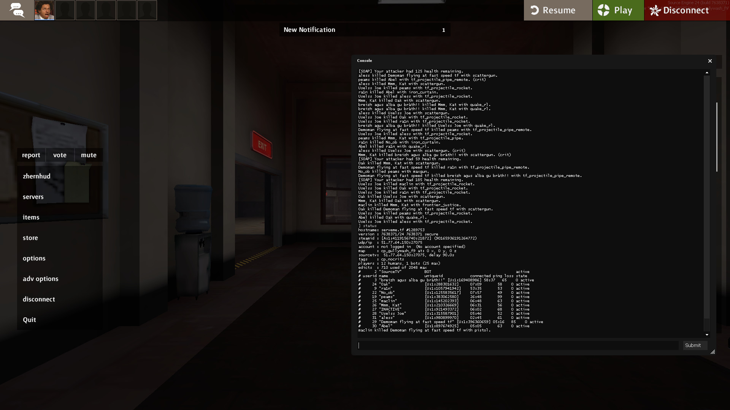
Task: Click the "SourceTV" BOT status row
Action: click(444, 272)
